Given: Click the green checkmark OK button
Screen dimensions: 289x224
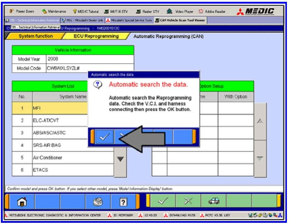Looking at the screenshot, I should [163, 201].
